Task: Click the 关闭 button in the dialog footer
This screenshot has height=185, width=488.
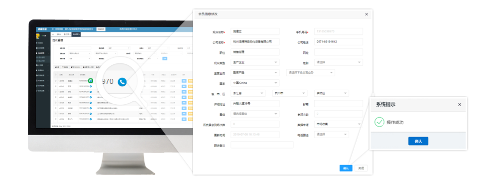Action: pyautogui.click(x=361, y=168)
